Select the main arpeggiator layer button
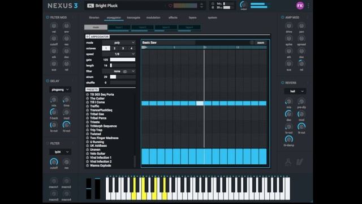Viewport: 362px width, 204px height. [x=96, y=27]
